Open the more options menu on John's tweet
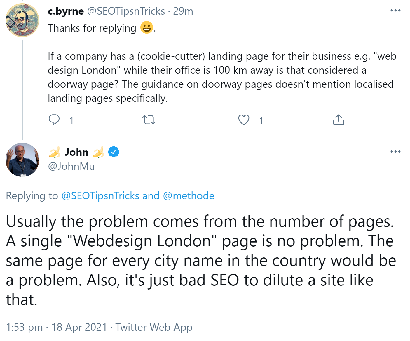The image size is (410, 341). (x=395, y=152)
